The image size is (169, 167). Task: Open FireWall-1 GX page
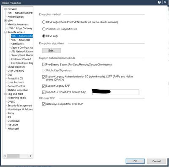[x=15, y=79]
